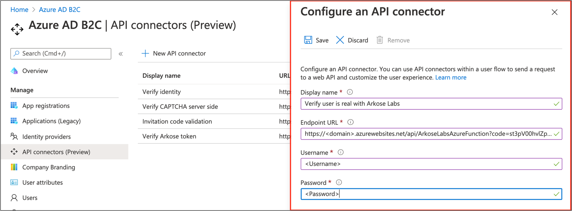Screen dimensions: 572x211
Task: Click the Identity providers icon
Action: (x=14, y=136)
